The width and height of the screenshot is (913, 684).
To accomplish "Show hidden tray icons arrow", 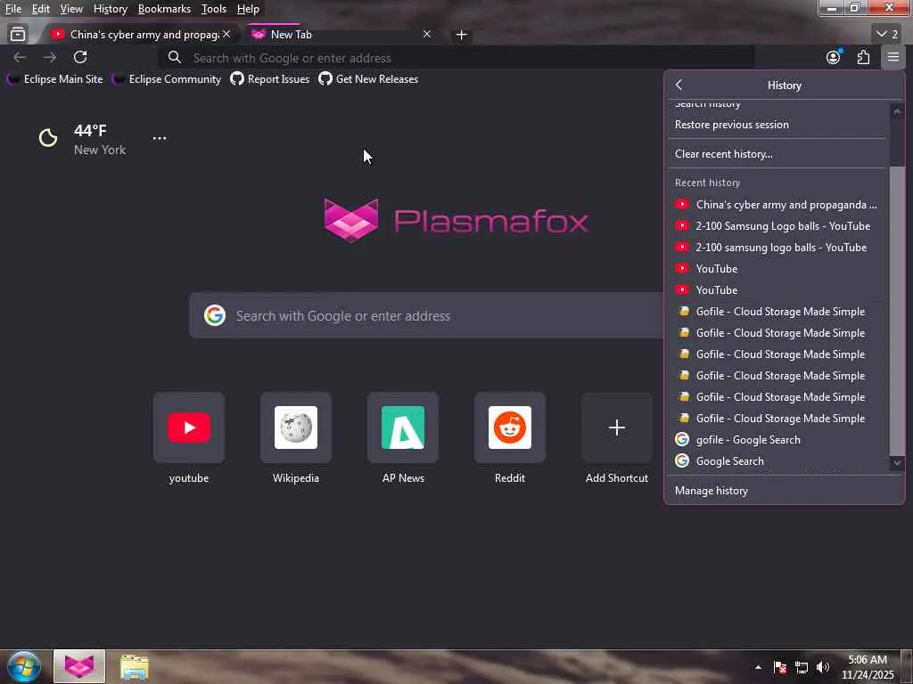I will [x=758, y=667].
